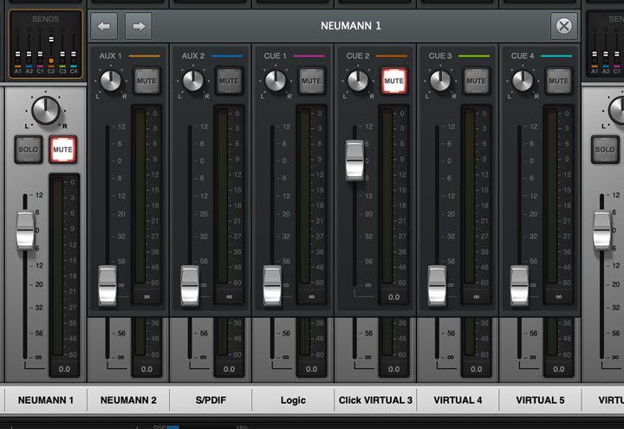
Task: Click the fader handle right of VIRTUAL 5
Action: [601, 231]
